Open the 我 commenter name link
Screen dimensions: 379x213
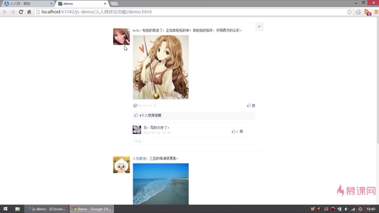coord(145,128)
